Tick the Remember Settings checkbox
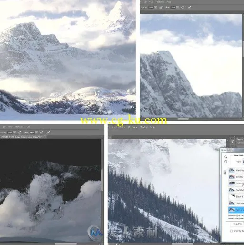The height and width of the screenshot is (245, 244). [x=231, y=231]
